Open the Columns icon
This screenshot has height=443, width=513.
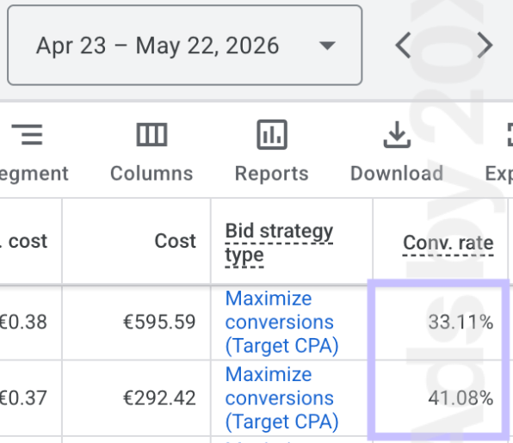point(151,134)
